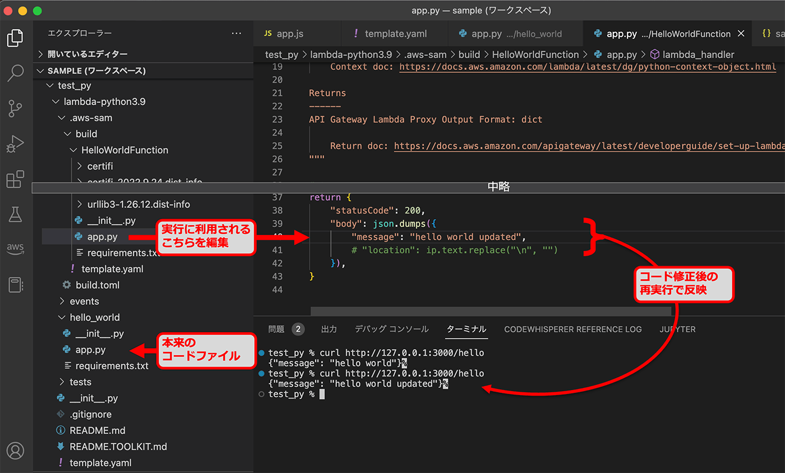Click lambda-python3.9 in the breadcrumb
The width and height of the screenshot is (785, 473).
tap(351, 54)
